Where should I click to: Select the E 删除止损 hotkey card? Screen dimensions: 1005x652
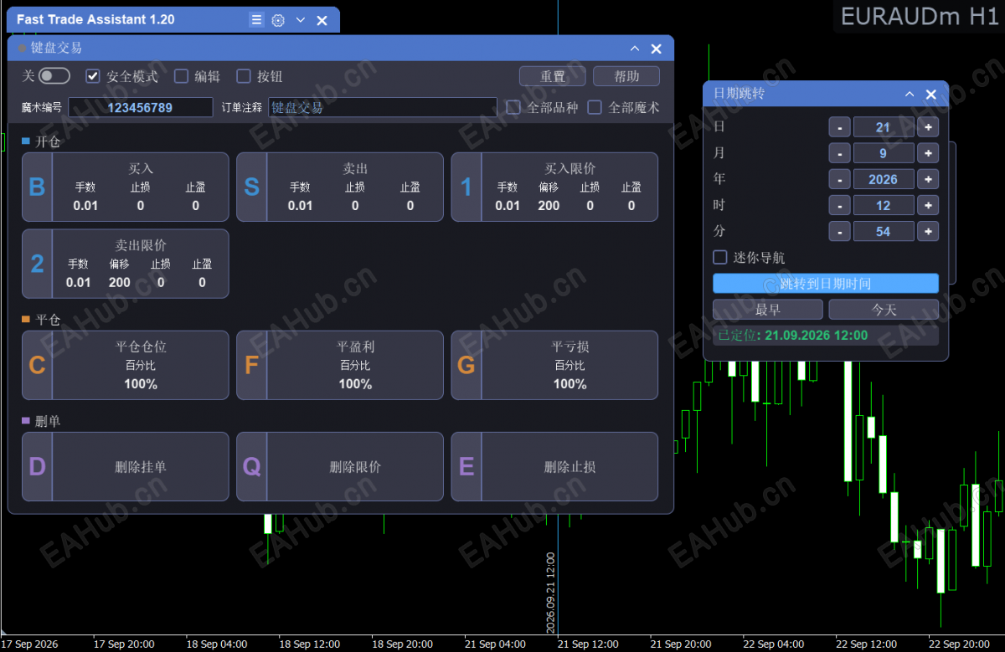pos(554,466)
